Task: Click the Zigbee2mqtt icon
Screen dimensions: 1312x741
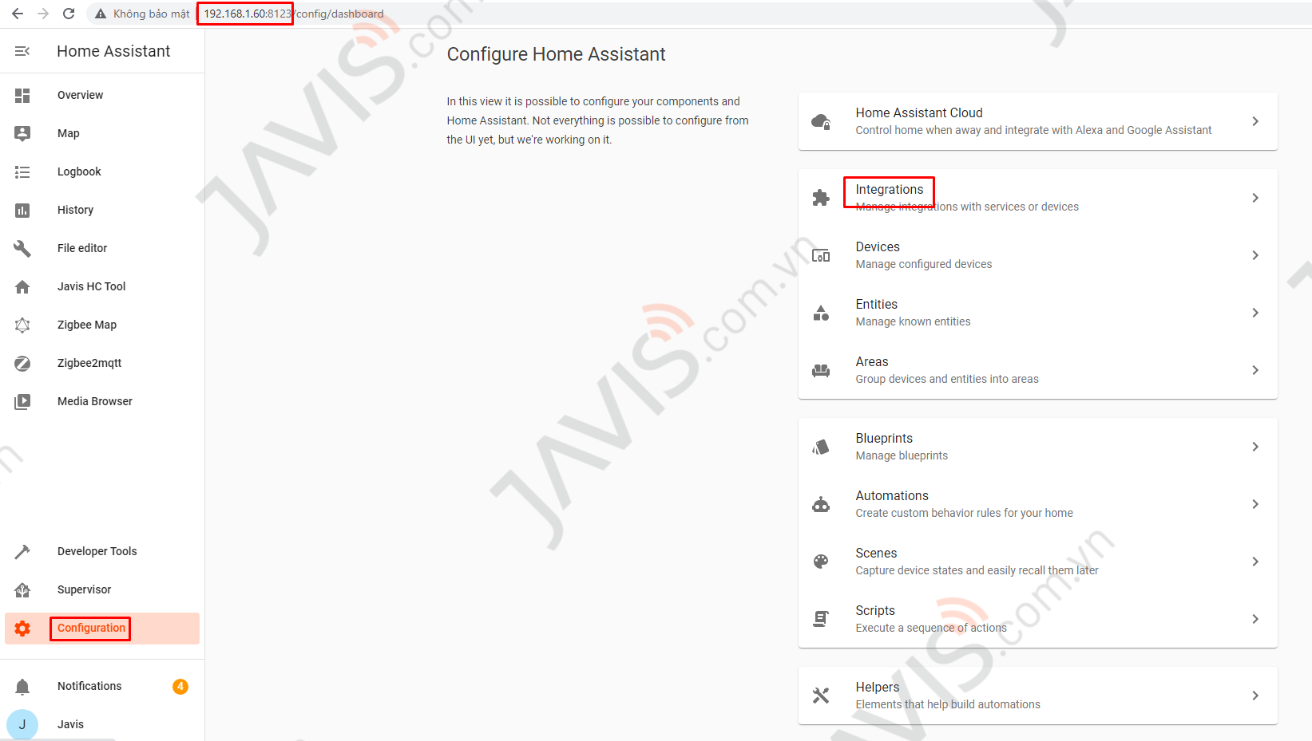Action: click(x=22, y=363)
